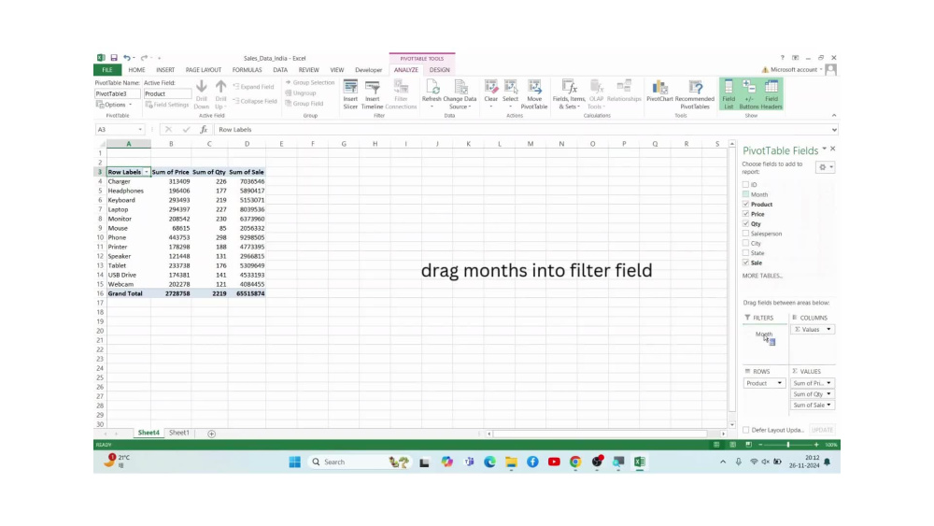
Task: Click MORE TABLES link
Action: [762, 276]
